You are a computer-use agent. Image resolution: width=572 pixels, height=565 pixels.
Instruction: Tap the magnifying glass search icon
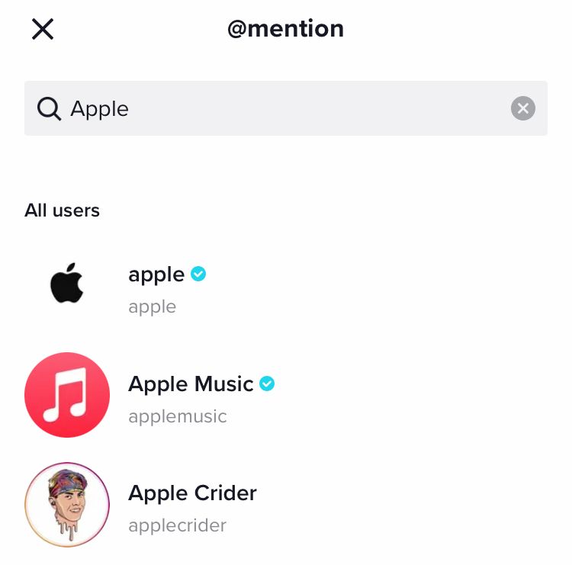click(x=49, y=109)
